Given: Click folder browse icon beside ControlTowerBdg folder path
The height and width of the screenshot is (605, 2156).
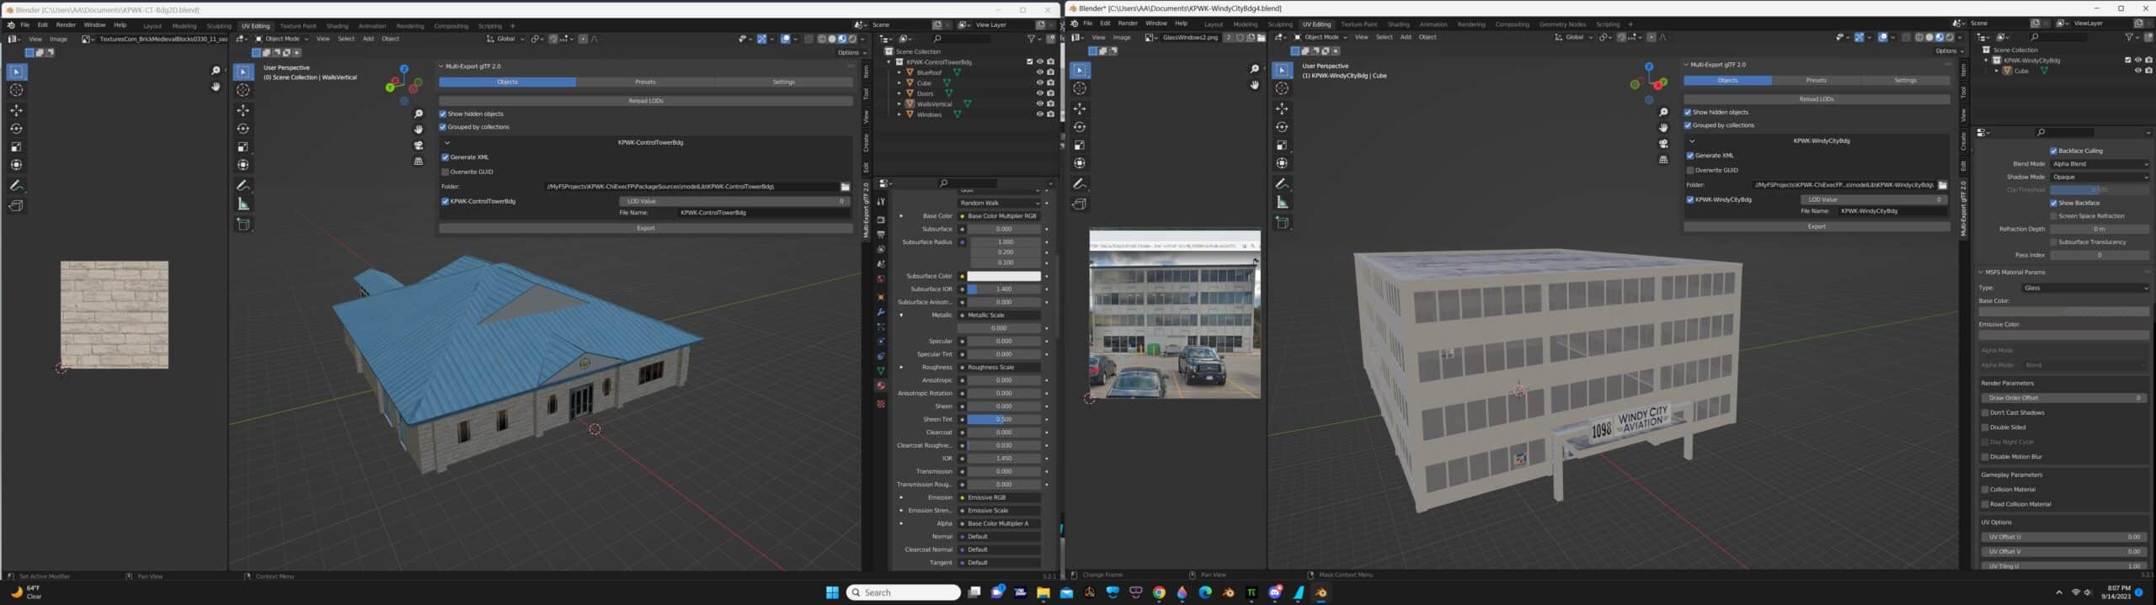Looking at the screenshot, I should point(845,187).
